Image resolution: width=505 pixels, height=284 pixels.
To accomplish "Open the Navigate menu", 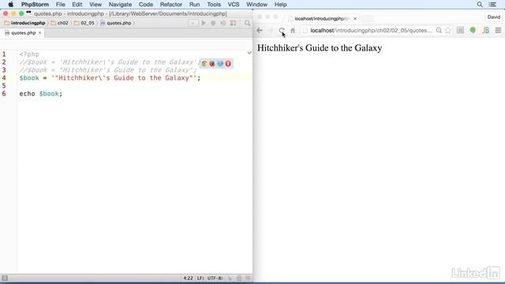I will pyautogui.click(x=120, y=5).
